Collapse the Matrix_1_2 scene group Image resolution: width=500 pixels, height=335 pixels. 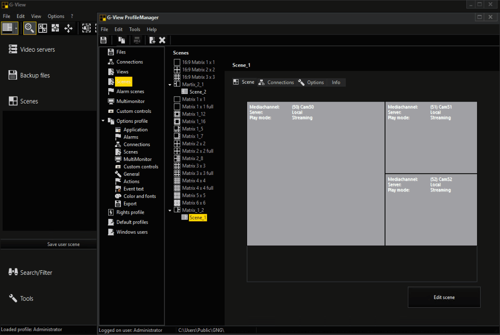(x=170, y=210)
